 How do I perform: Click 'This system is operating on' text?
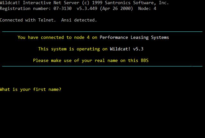[x=73, y=49]
